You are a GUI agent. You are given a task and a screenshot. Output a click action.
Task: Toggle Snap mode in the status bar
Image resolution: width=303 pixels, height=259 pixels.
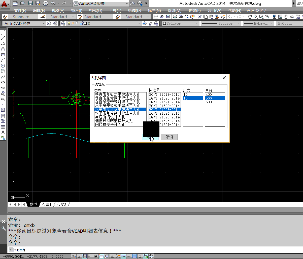pyautogui.click(x=79, y=256)
